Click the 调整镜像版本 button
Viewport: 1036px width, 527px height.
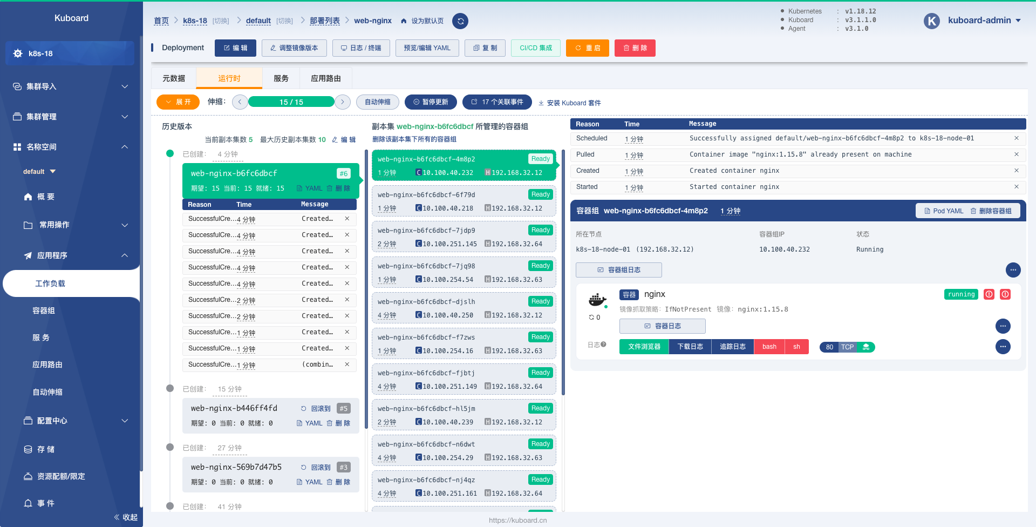tap(294, 48)
